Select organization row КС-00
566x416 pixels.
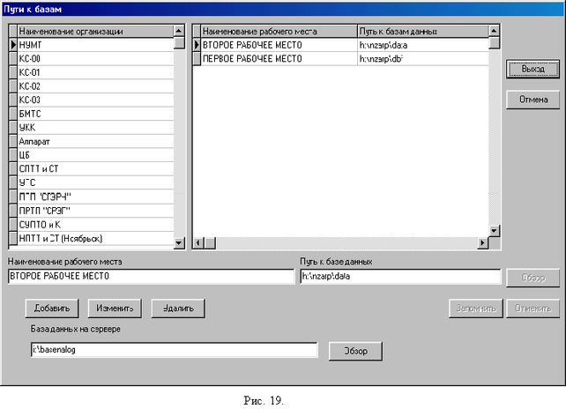pyautogui.click(x=96, y=58)
